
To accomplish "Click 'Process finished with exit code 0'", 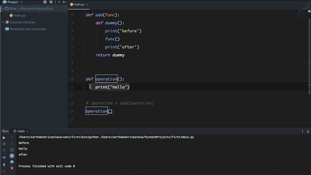I will pos(47,166).
